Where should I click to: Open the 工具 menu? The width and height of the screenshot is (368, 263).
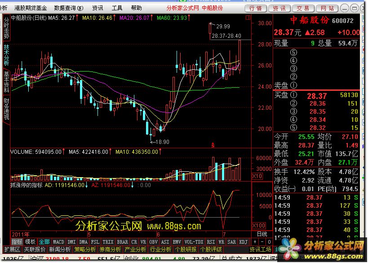tap(117, 8)
